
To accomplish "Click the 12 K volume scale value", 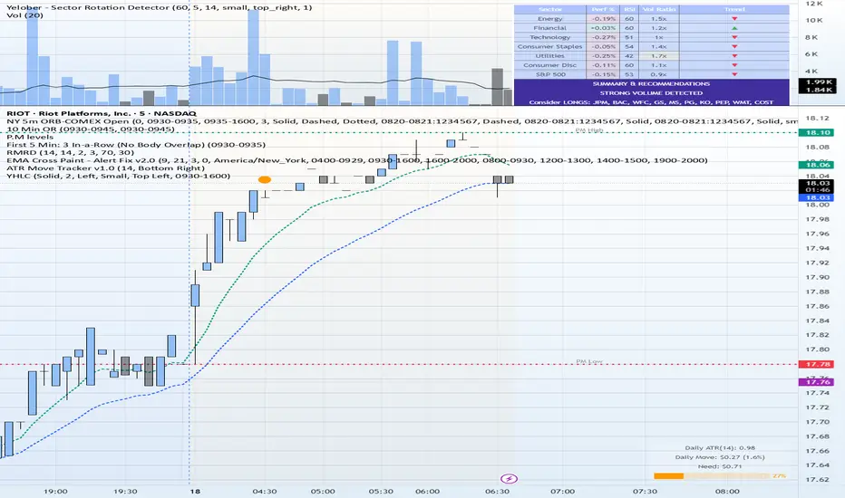I will click(813, 4).
